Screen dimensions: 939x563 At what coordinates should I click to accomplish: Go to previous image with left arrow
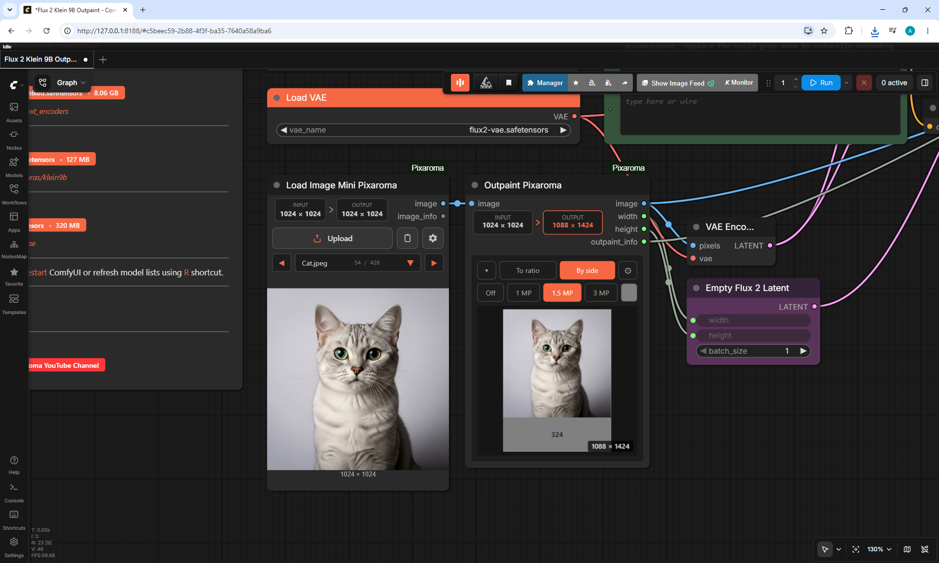click(x=281, y=263)
